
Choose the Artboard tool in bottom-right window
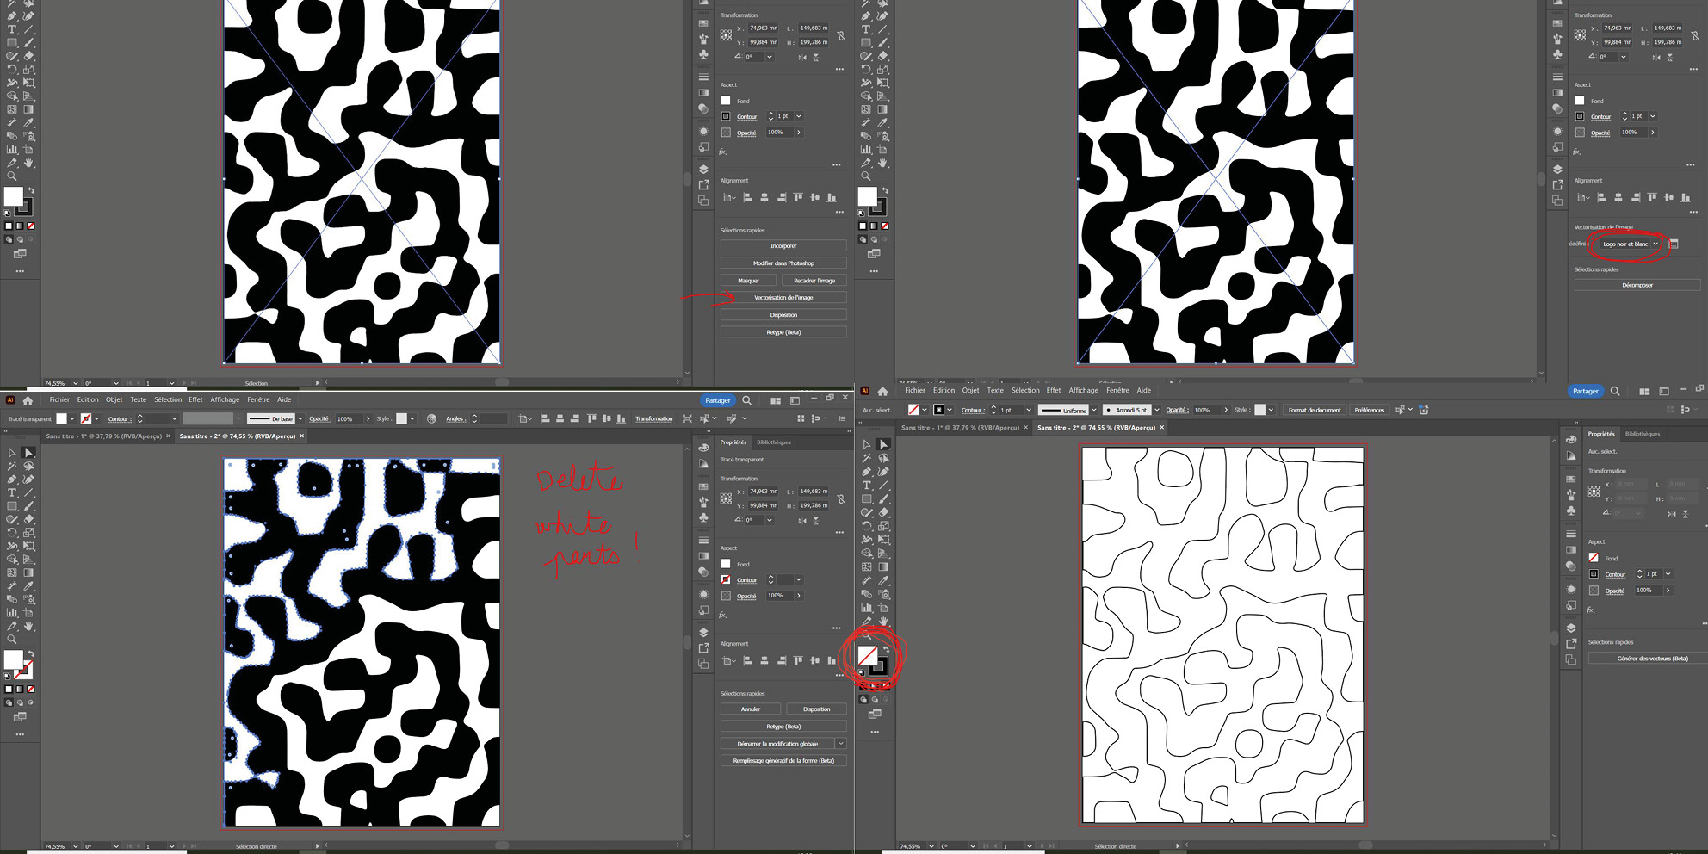coord(884,609)
